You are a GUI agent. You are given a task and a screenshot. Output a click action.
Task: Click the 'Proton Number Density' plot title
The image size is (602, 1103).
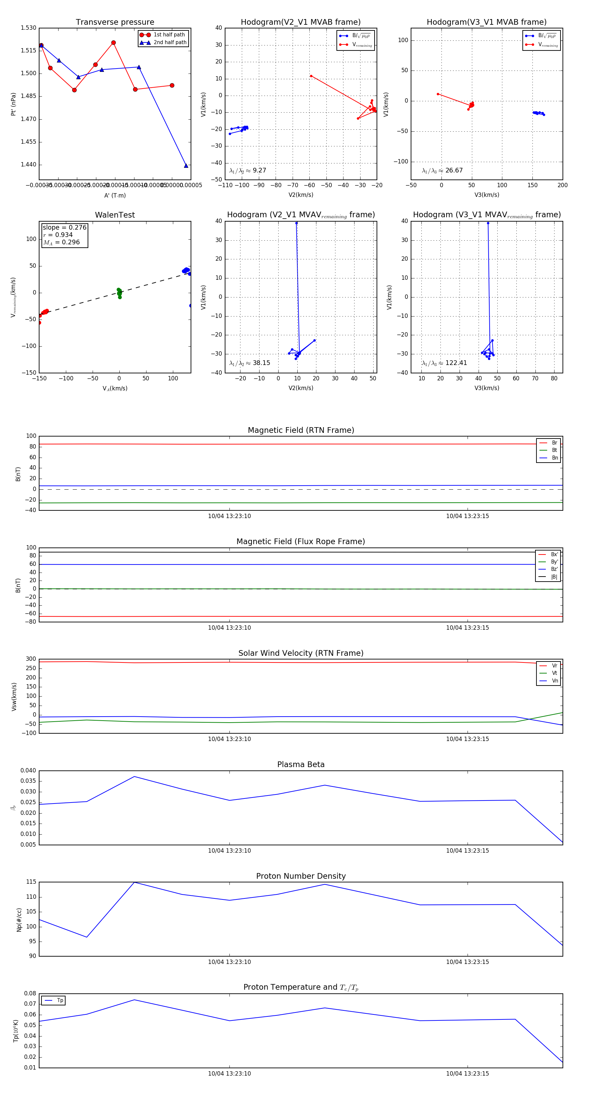301,876
